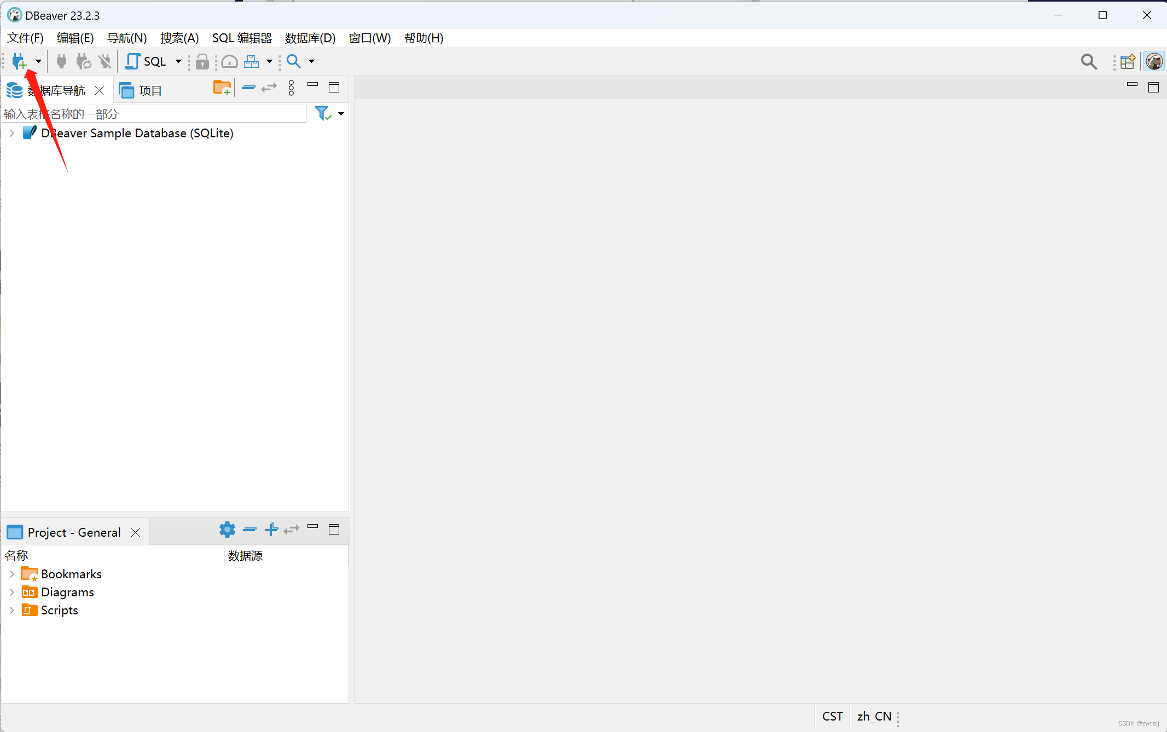This screenshot has height=732, width=1167.
Task: Open a new SQL editor script
Action: 146,61
